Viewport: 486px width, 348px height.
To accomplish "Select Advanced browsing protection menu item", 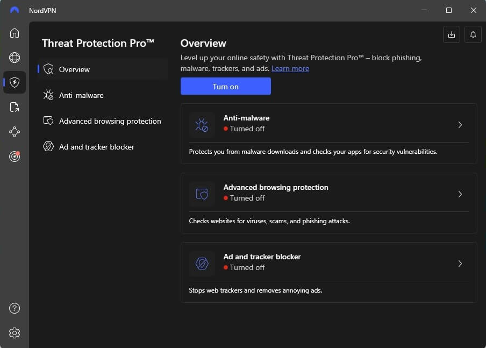I will tap(103, 120).
